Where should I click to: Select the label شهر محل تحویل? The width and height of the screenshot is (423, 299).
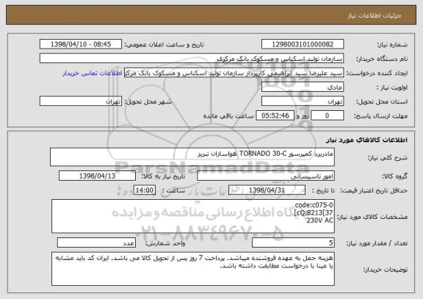point(148,101)
